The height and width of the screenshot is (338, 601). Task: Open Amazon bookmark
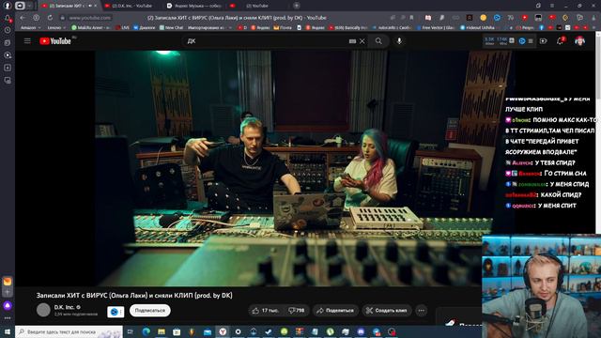[x=30, y=27]
